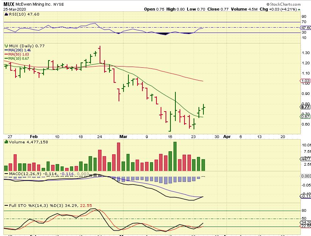Click the NYSE exchange label

(59, 5)
